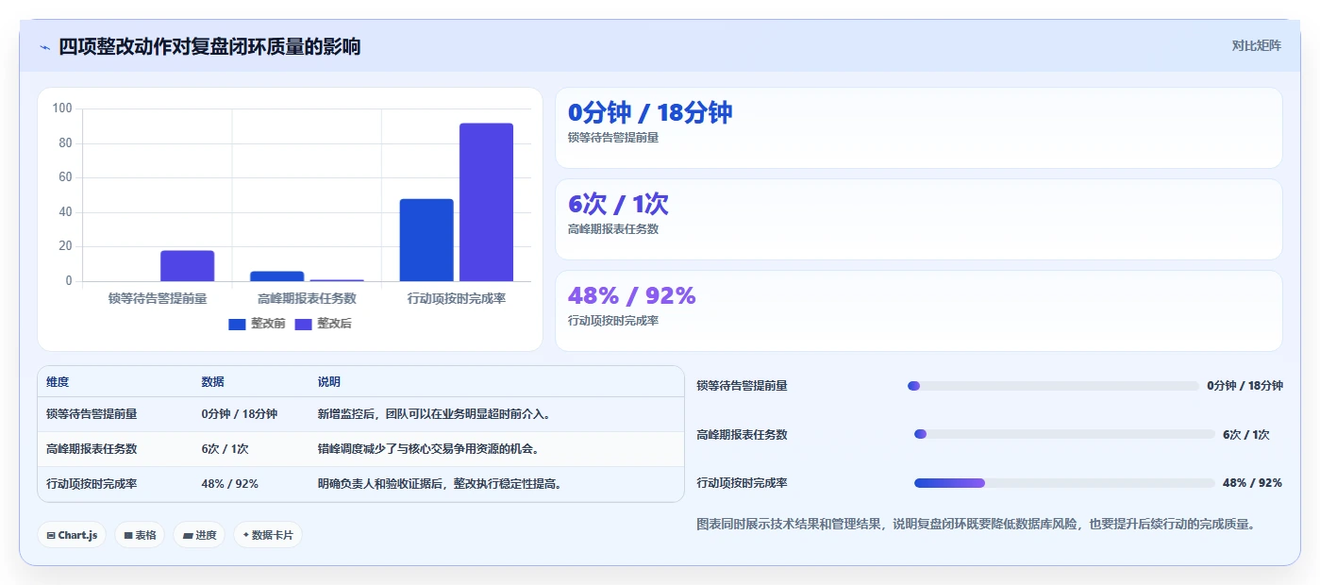Click the 进度 tag chip
The height and width of the screenshot is (585, 1320).
click(x=199, y=535)
